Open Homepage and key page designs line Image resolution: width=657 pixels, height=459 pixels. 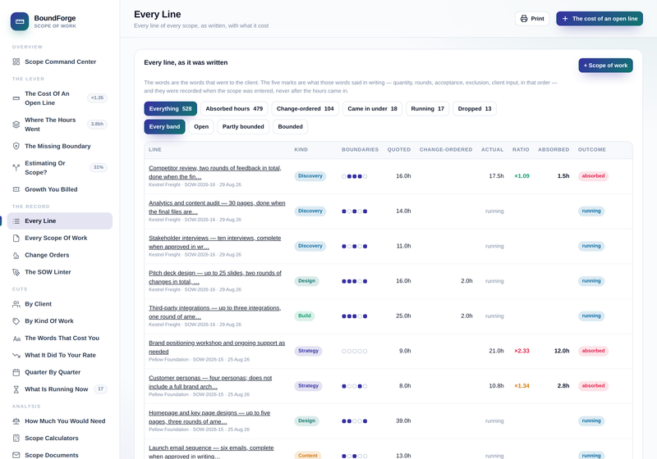(209, 417)
